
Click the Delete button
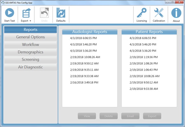click(108, 116)
